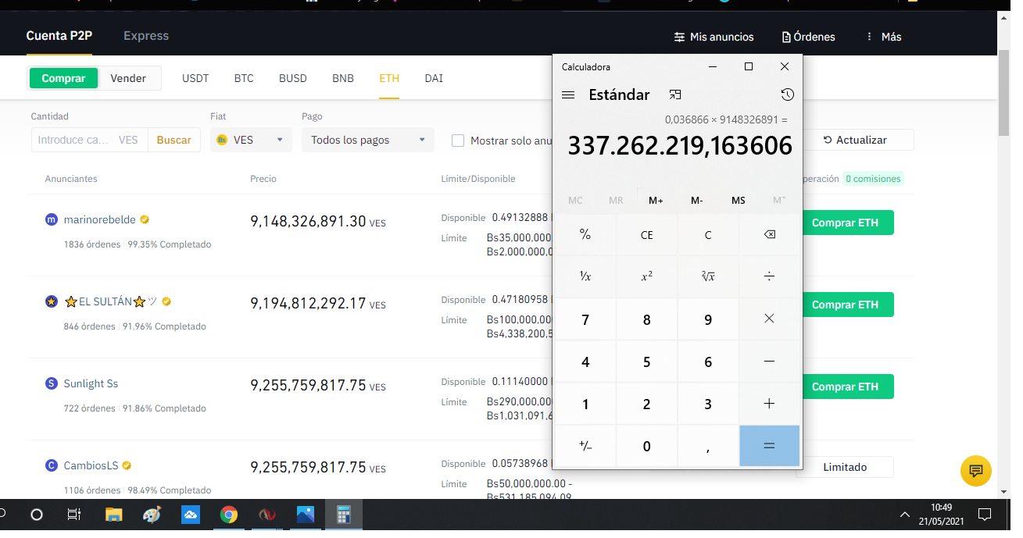This screenshot has width=1023, height=538.
Task: Select marinorebelde price 9,148,326,891.30
Action: (308, 221)
